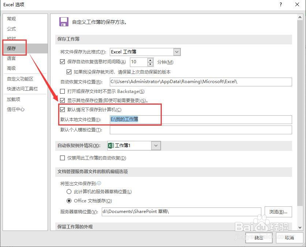306x247 pixels.
Task: Select 此计算机的服务器草稿位置 radio button
Action: pyautogui.click(x=69, y=192)
